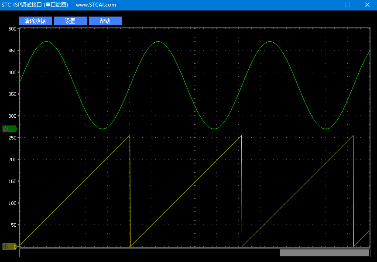Viewport: 377px width, 262px height.
Task: Click the 250 label on the Y axis
Action: click(x=12, y=138)
